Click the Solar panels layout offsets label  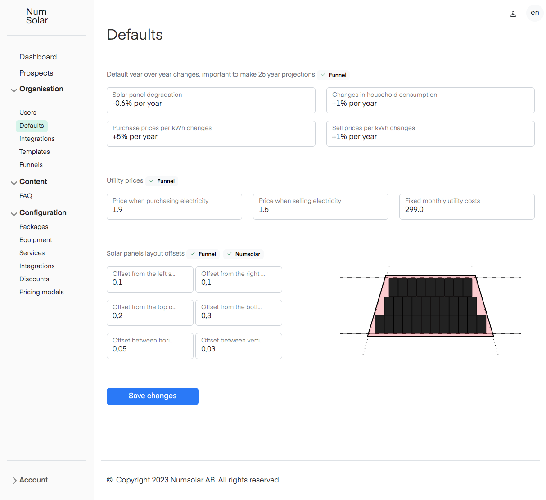click(x=145, y=253)
